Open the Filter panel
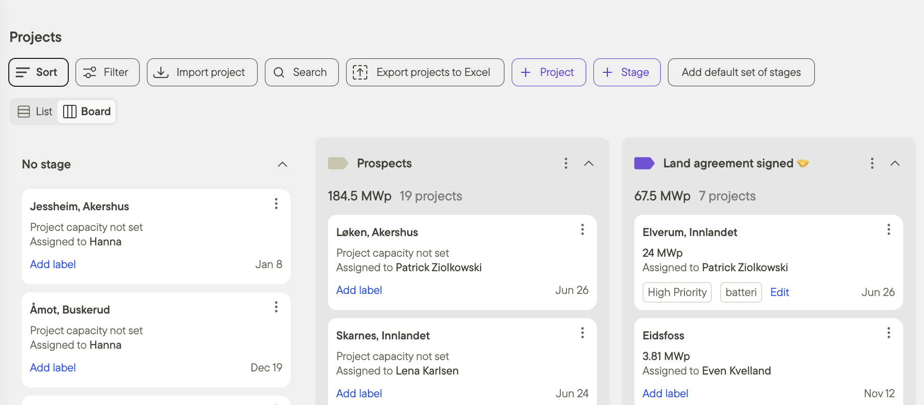This screenshot has width=924, height=405. pos(107,72)
